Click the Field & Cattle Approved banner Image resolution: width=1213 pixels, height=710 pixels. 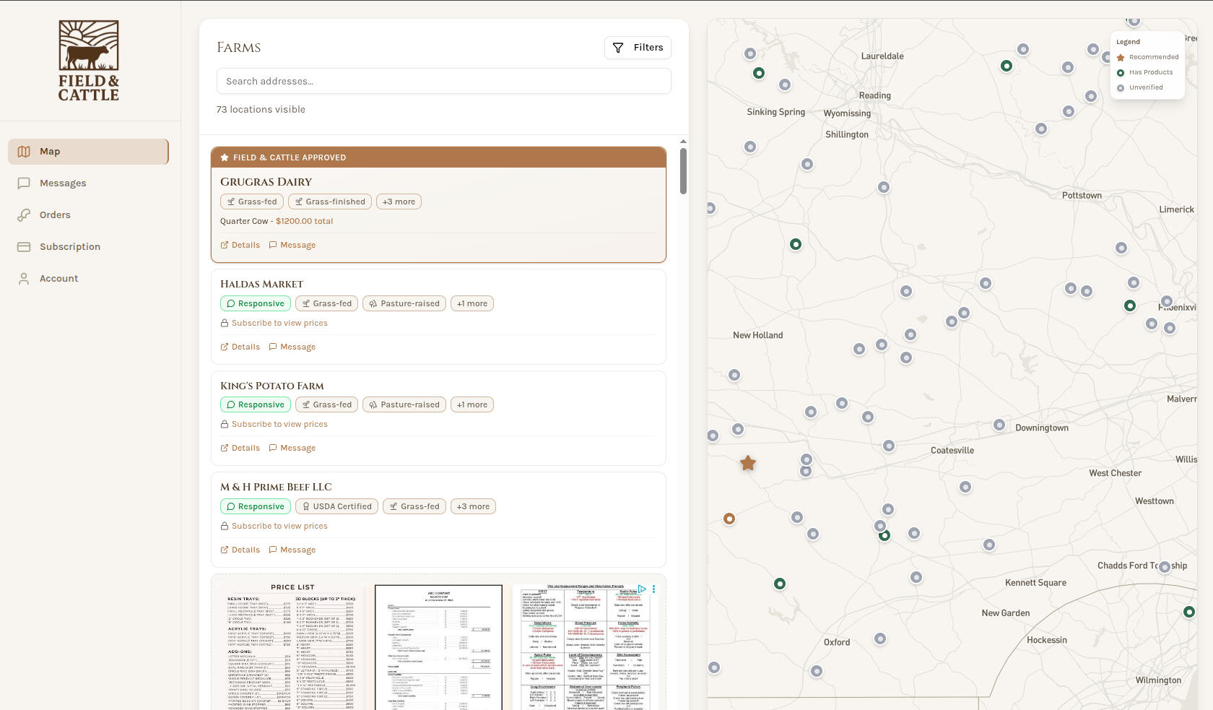pos(438,157)
